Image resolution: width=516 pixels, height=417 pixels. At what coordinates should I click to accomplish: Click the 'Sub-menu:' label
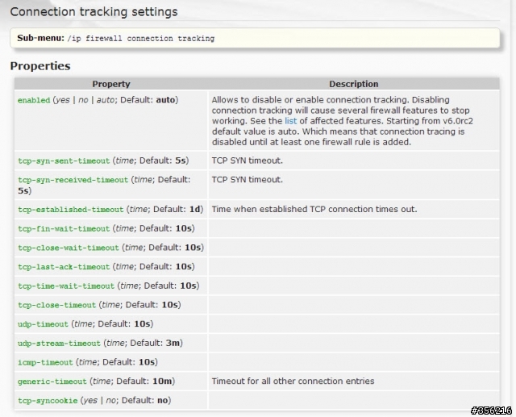click(x=41, y=38)
